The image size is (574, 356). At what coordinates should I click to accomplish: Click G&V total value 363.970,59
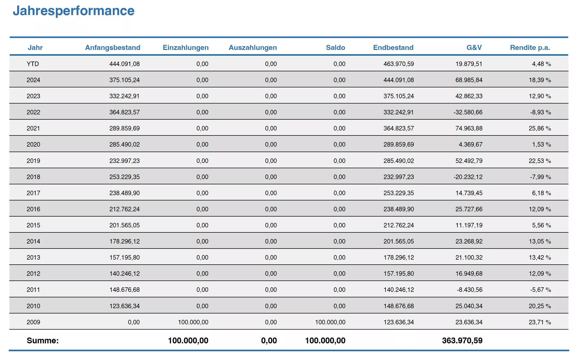point(462,341)
